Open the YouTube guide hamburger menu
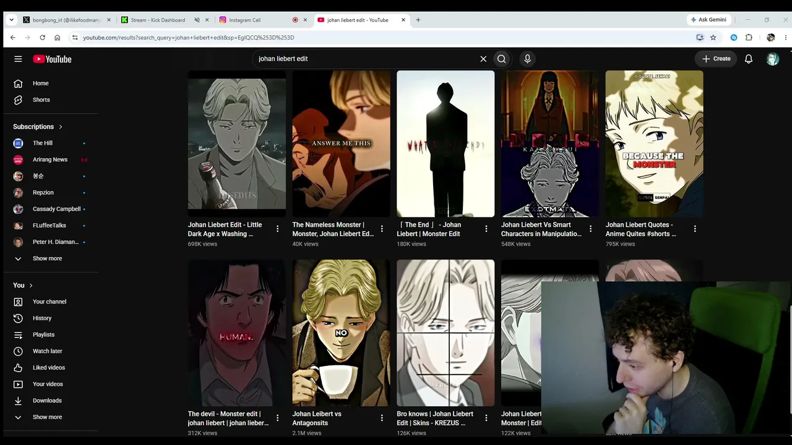The width and height of the screenshot is (792, 445). tap(18, 59)
